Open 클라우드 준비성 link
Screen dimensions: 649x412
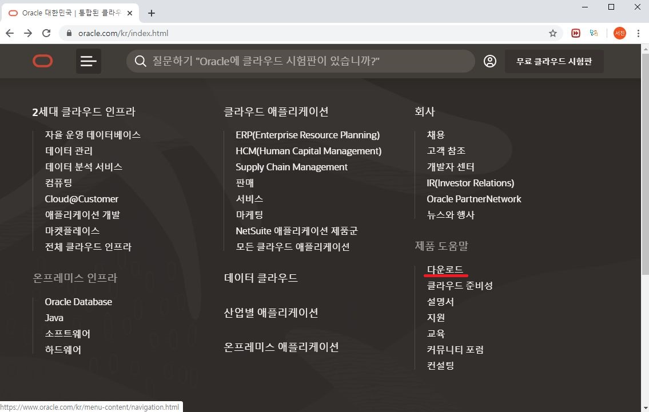tap(460, 286)
